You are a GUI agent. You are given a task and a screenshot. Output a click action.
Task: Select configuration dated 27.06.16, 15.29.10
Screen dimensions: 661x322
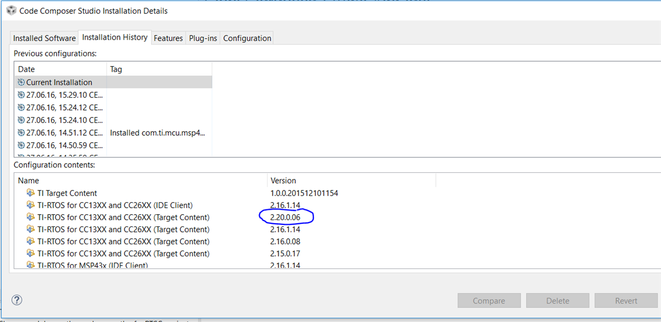click(113, 94)
